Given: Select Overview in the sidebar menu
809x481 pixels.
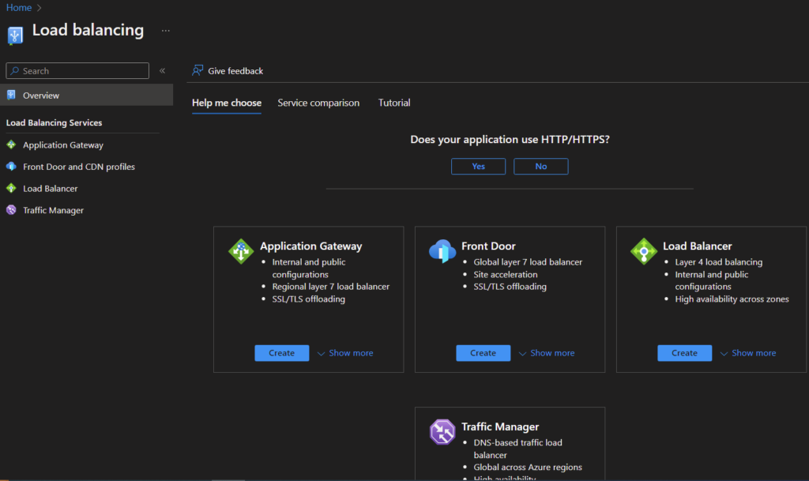Looking at the screenshot, I should 86,96.
